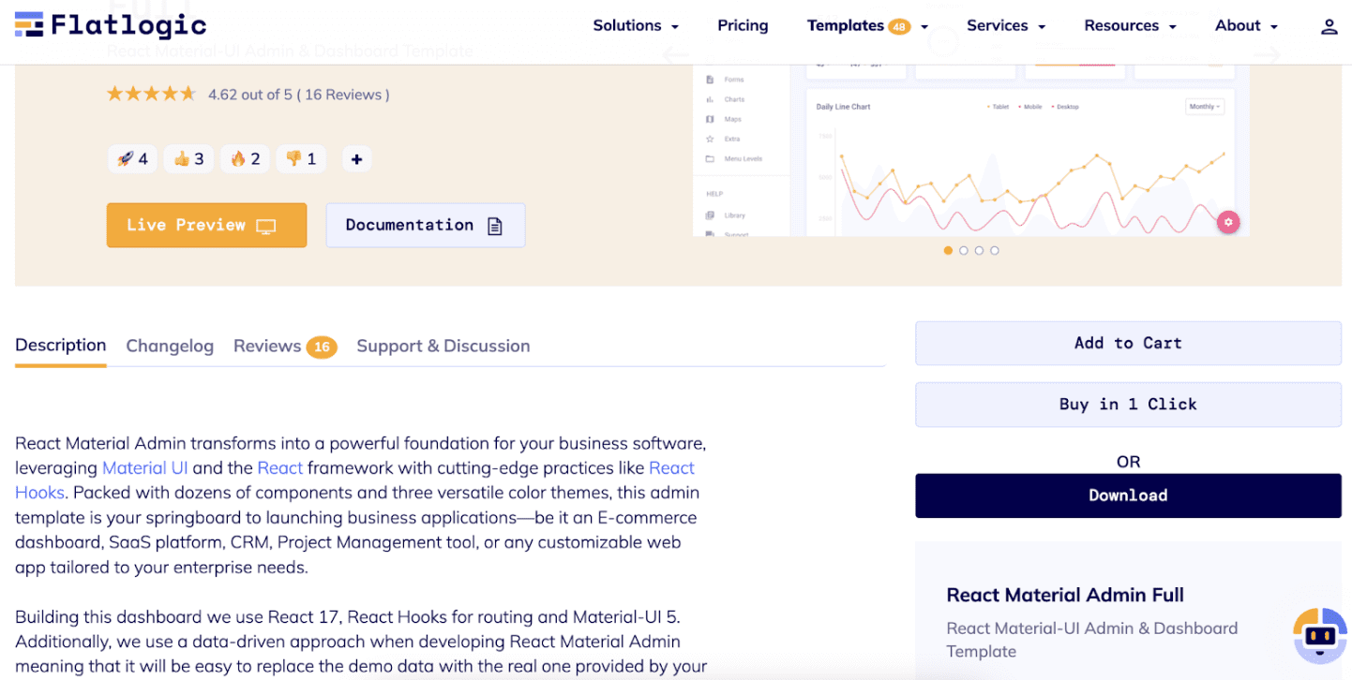Screen dimensions: 1352x680
Task: Switch to the Changelog tab
Action: pos(170,346)
